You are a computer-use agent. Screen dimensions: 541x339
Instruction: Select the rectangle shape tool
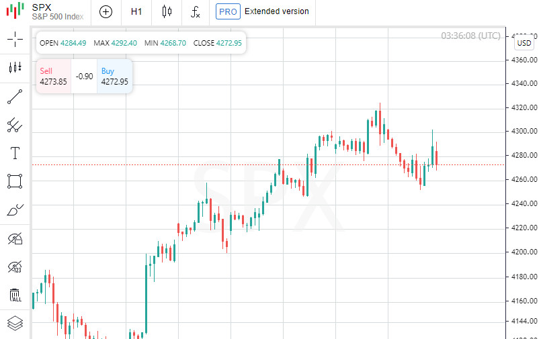(15, 181)
